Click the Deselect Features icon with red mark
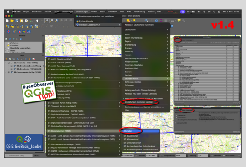This screenshot has height=167, width=246. tap(128, 20)
